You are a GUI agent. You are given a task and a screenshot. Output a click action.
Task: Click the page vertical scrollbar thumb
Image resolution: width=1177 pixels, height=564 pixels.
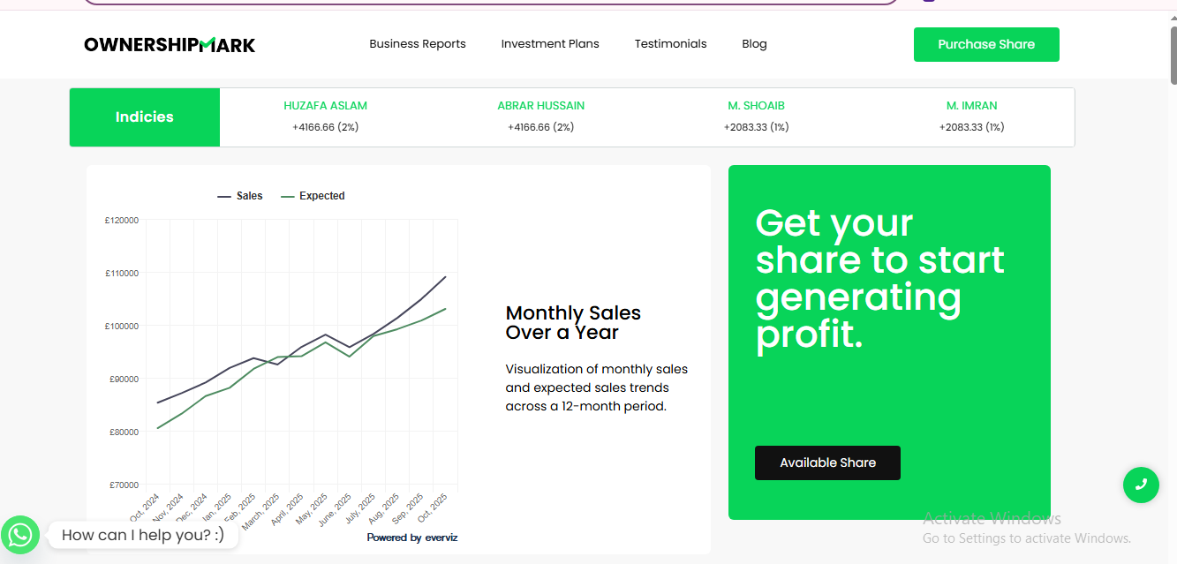tap(1173, 55)
